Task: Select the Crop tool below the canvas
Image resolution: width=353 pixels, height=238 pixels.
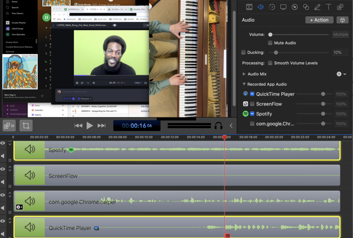Action: point(26,126)
